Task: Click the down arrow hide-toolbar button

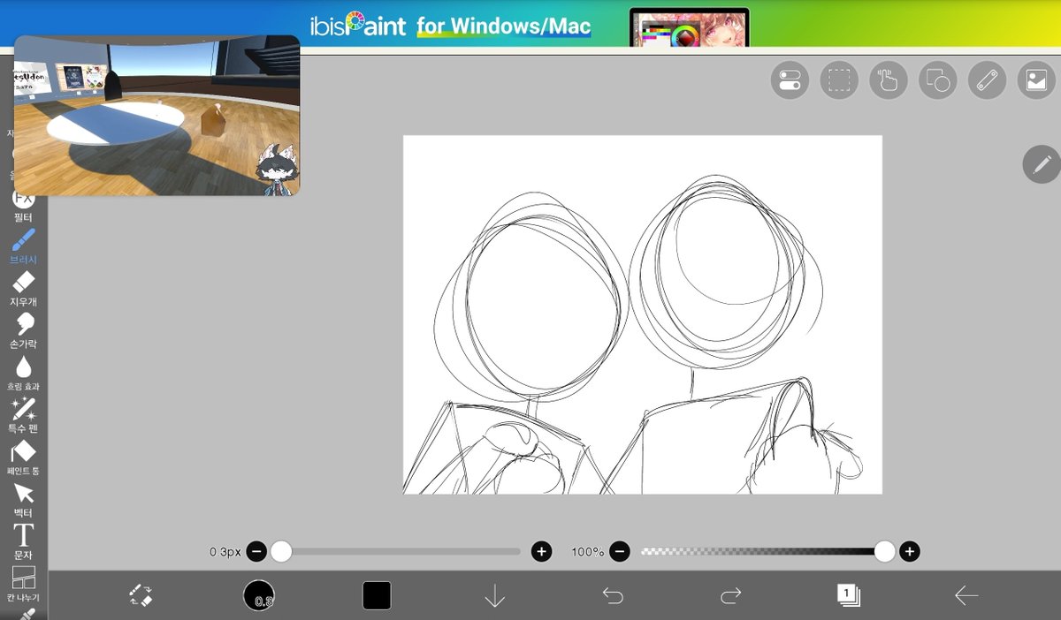Action: 495,595
